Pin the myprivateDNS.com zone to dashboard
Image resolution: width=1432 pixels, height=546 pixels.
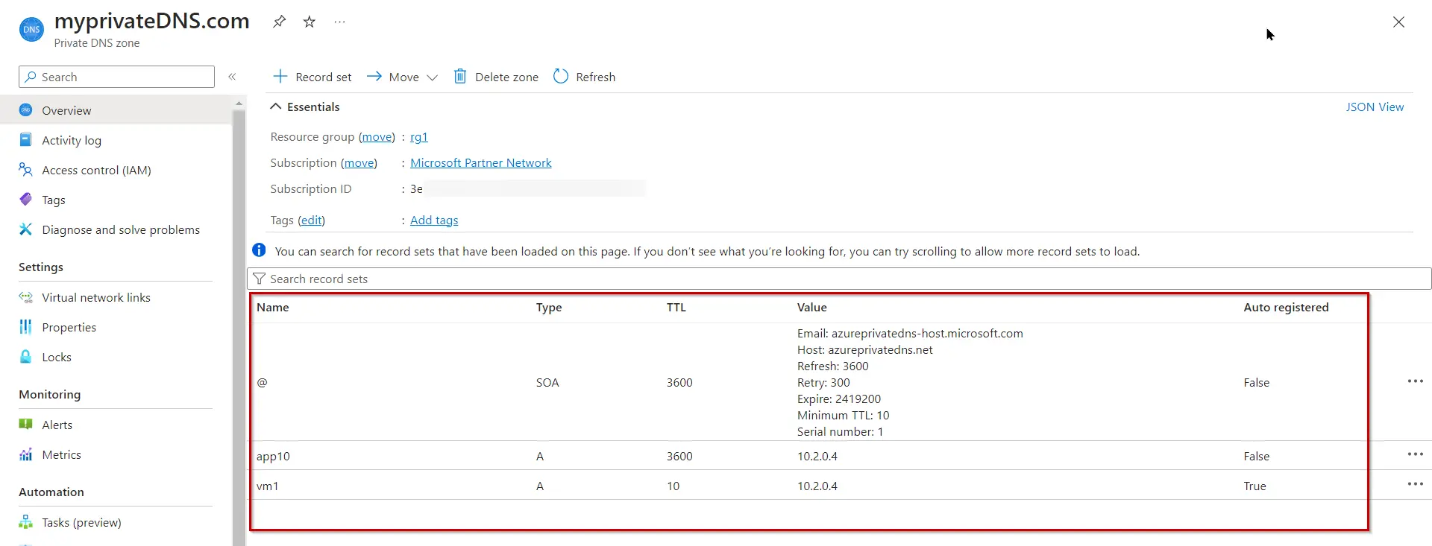pyautogui.click(x=279, y=22)
